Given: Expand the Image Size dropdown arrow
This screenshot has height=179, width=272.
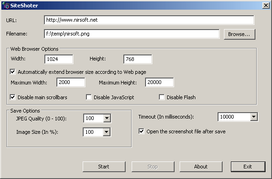Looking at the screenshot, I should tap(107, 132).
